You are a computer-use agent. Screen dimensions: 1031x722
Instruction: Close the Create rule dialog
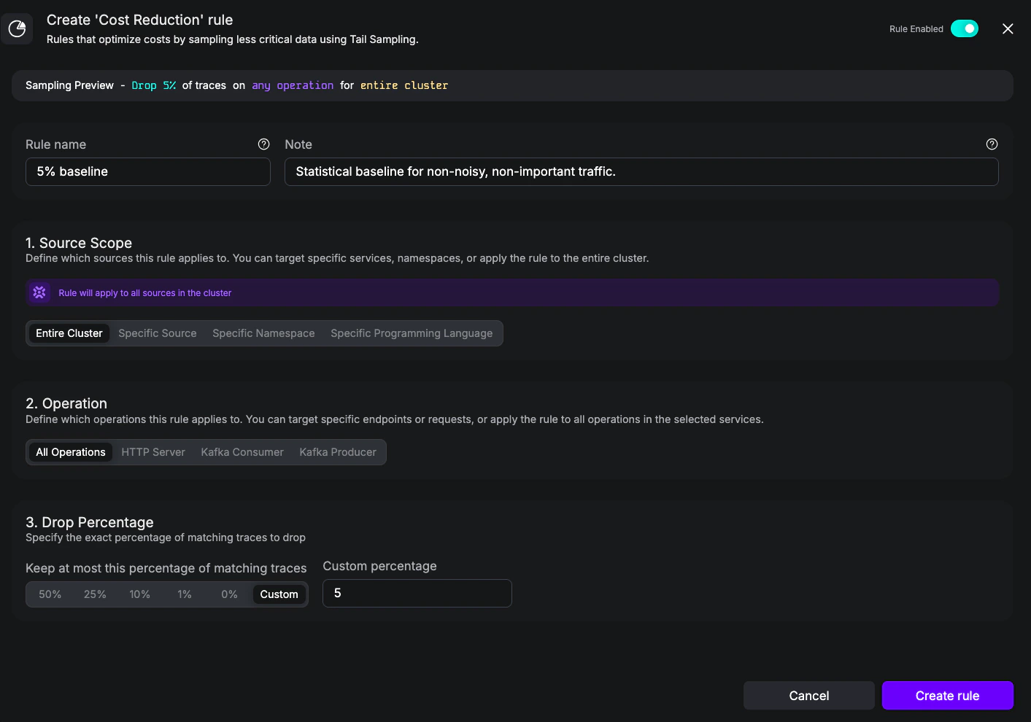(1008, 28)
